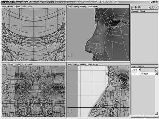Click the speed circle icon in Channel Box

(x=153, y=7)
